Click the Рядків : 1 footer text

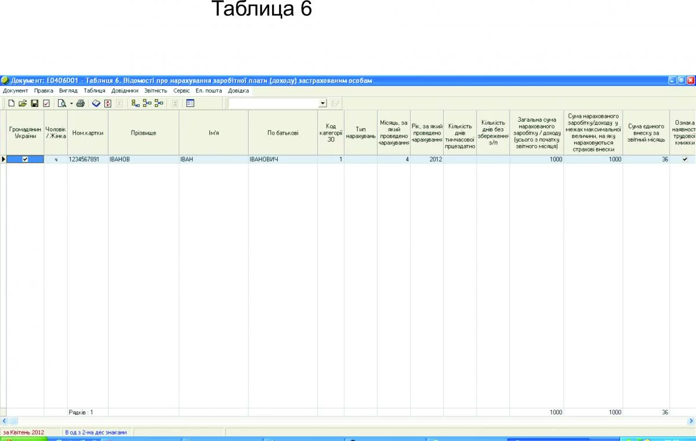81,412
